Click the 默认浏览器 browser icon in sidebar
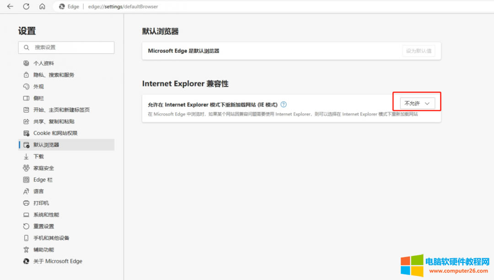Screen dimensions: 494x280 point(26,145)
